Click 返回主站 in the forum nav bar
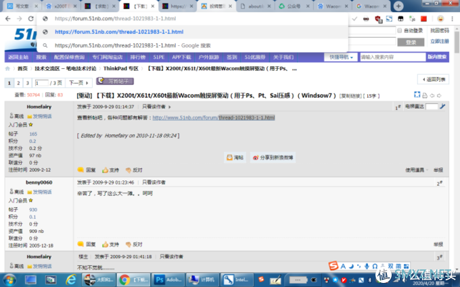This screenshot has width=460, height=287. [18, 57]
